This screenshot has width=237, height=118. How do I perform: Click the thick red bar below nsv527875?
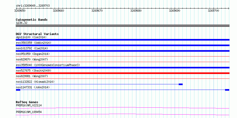(122, 73)
